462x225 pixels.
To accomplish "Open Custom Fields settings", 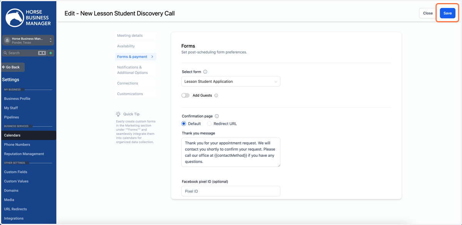I will (16, 172).
